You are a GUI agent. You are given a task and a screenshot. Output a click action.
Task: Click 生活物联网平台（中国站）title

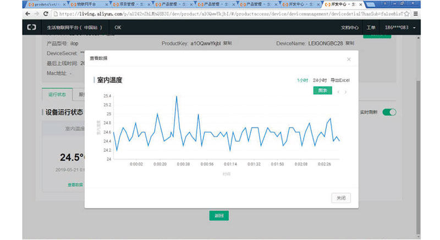tap(74, 27)
